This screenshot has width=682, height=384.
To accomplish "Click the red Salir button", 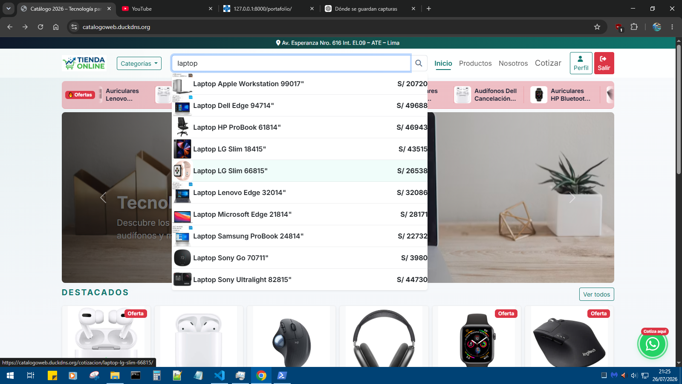I will (604, 63).
